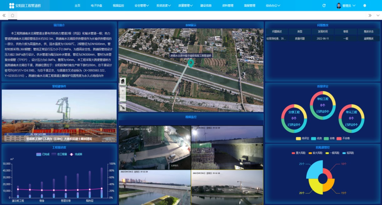This screenshot has width=382, height=205.
Task: Toggle 已完成 series in chart legend
Action: coord(43,154)
